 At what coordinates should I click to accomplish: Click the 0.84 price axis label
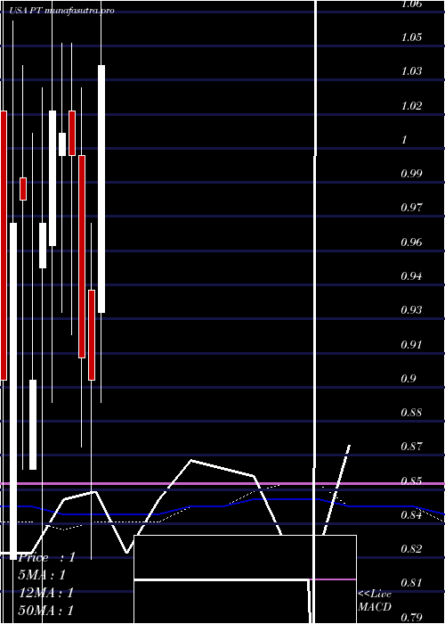pos(411,515)
